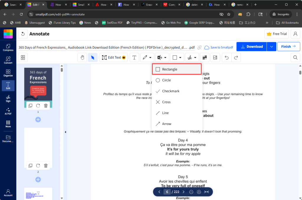Expand the signature tool dropdown
The height and width of the screenshot is (200, 302).
195,57
